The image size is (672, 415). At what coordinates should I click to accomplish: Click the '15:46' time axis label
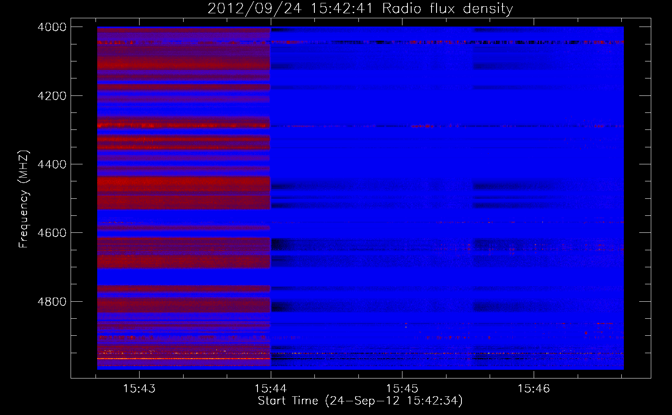(x=533, y=388)
